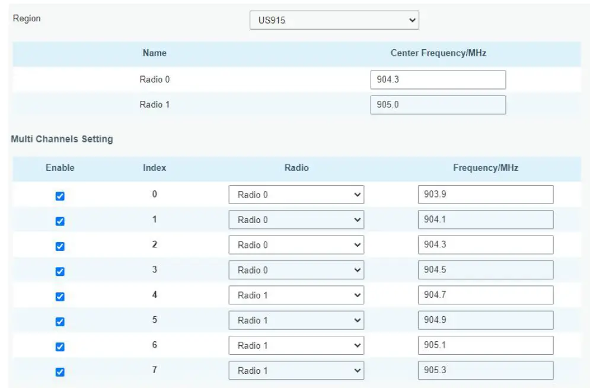Uncheck Enable checkbox for index 0
This screenshot has width=590, height=388.
tap(60, 196)
